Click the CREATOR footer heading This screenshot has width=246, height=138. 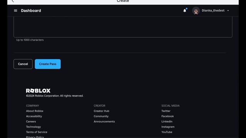[100, 106]
